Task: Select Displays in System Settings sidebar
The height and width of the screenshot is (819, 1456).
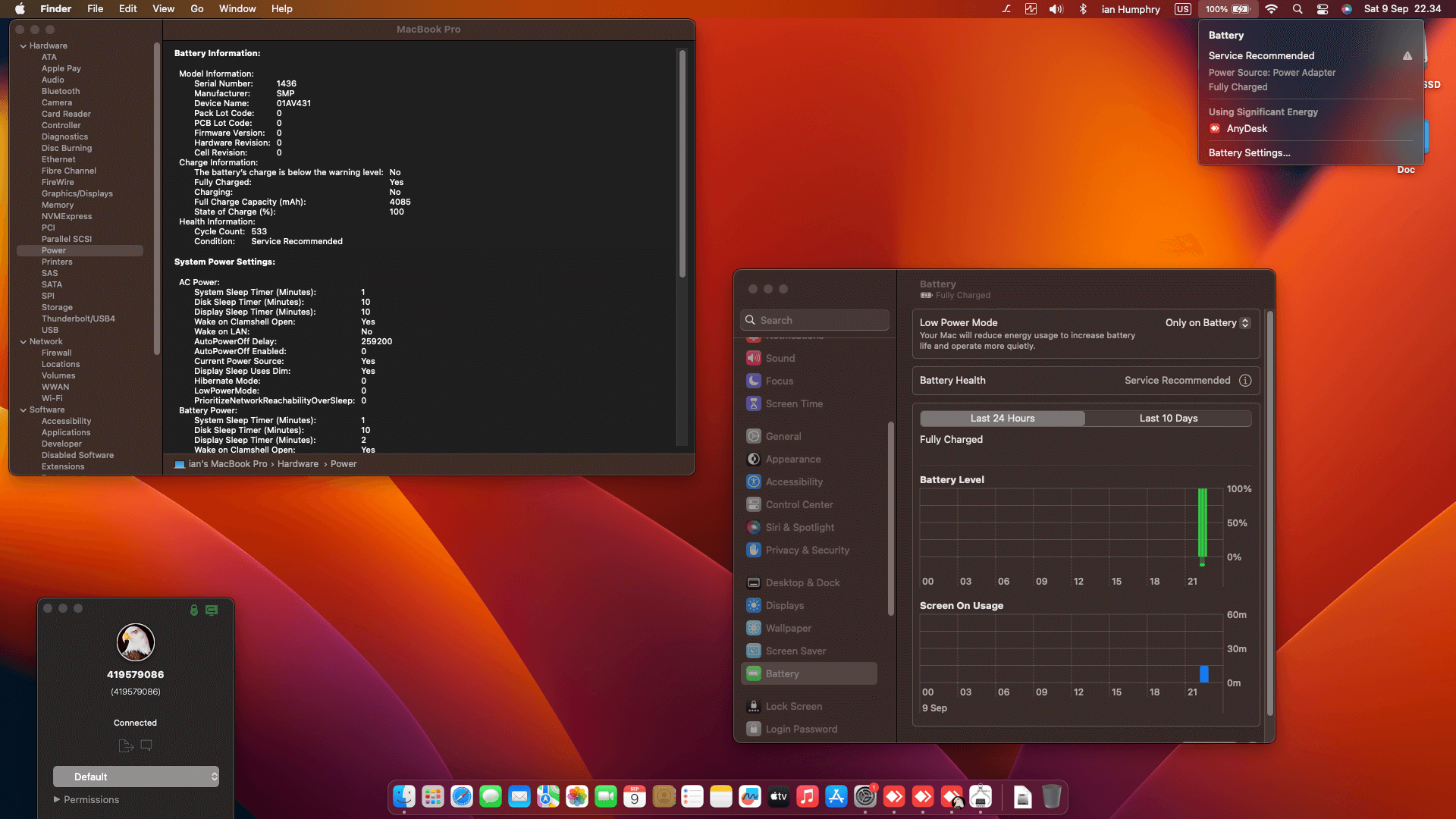Action: click(785, 605)
